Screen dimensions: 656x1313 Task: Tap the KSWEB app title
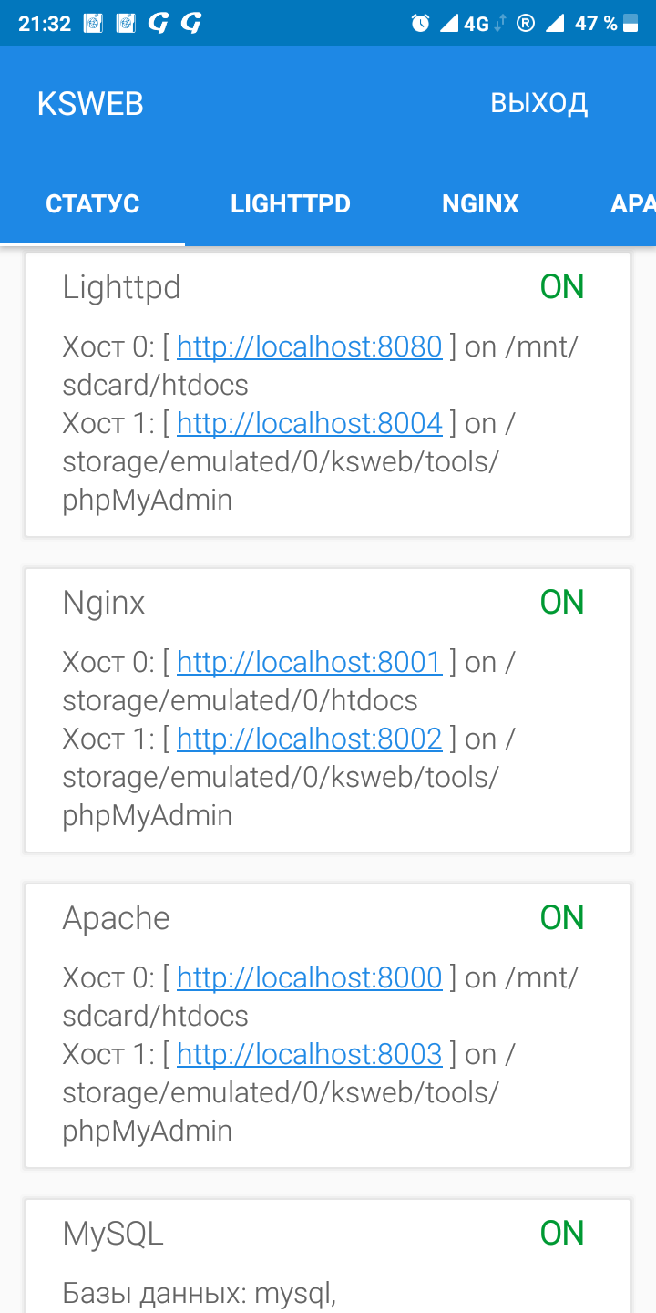pos(90,104)
